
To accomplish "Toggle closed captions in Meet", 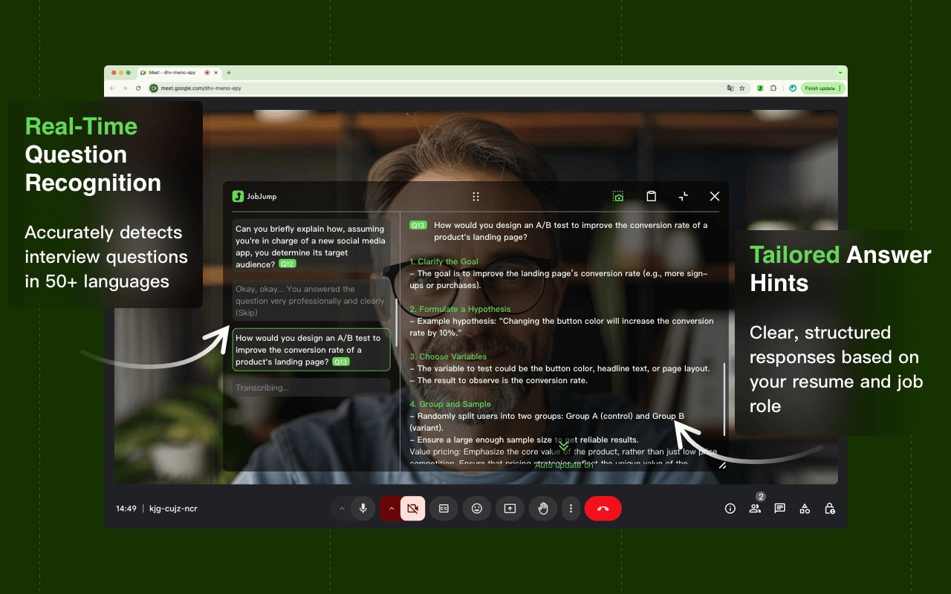I will [444, 509].
